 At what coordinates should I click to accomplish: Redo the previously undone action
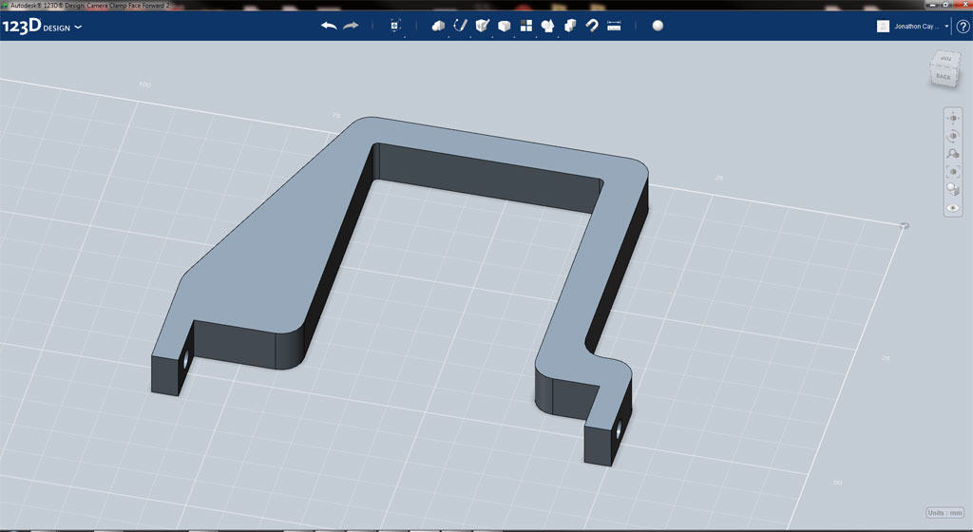[x=352, y=26]
